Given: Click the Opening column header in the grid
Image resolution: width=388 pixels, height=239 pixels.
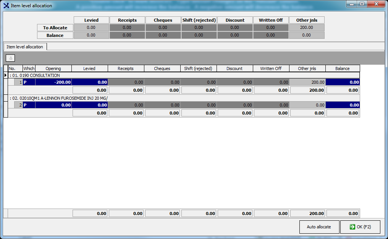Looking at the screenshot, I should [x=53, y=69].
